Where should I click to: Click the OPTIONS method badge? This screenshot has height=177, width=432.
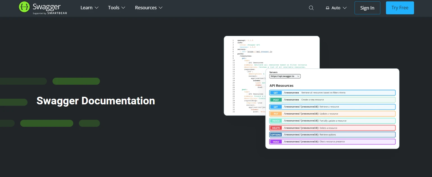click(x=276, y=135)
